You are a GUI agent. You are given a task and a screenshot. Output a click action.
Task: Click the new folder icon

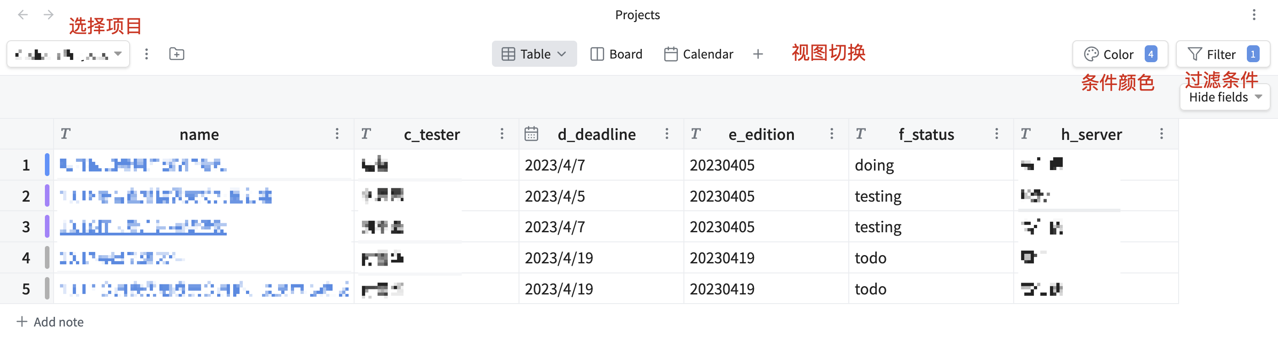pos(177,54)
